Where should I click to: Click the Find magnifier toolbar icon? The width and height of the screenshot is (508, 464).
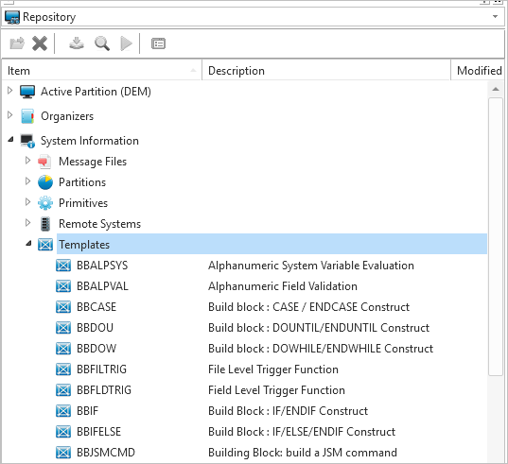102,43
